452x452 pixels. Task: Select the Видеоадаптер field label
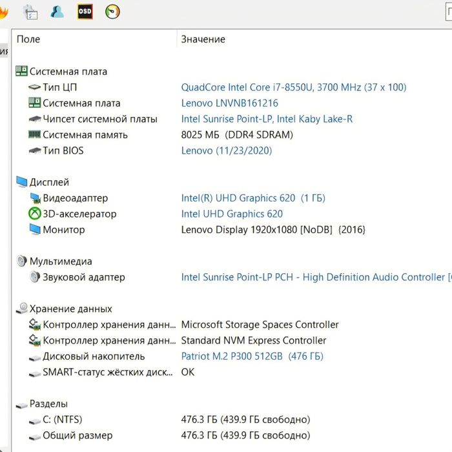tap(76, 198)
